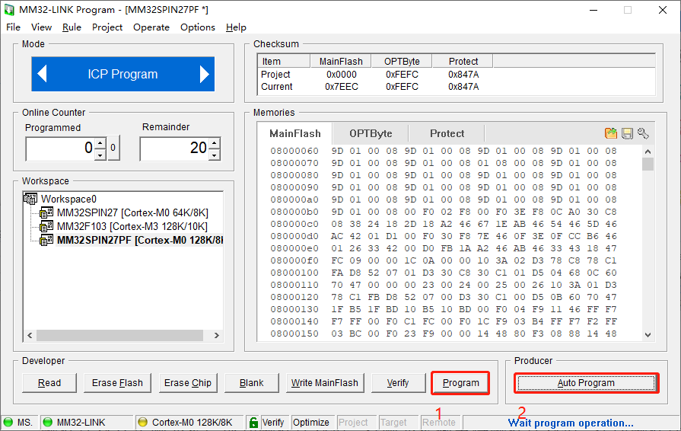Click the workspace scroll left arrow

[30, 335]
